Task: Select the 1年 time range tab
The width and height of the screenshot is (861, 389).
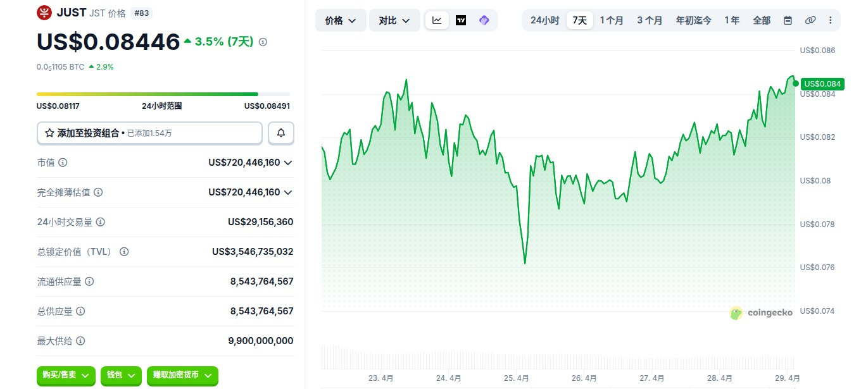Action: point(732,20)
